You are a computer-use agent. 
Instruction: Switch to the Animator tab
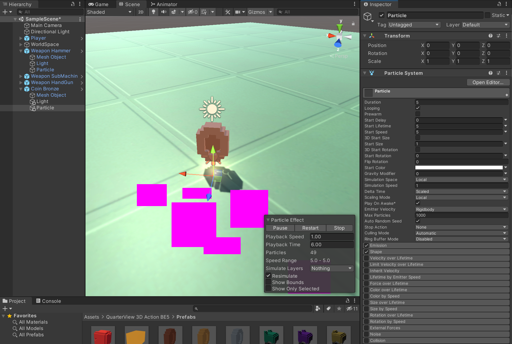point(164,4)
